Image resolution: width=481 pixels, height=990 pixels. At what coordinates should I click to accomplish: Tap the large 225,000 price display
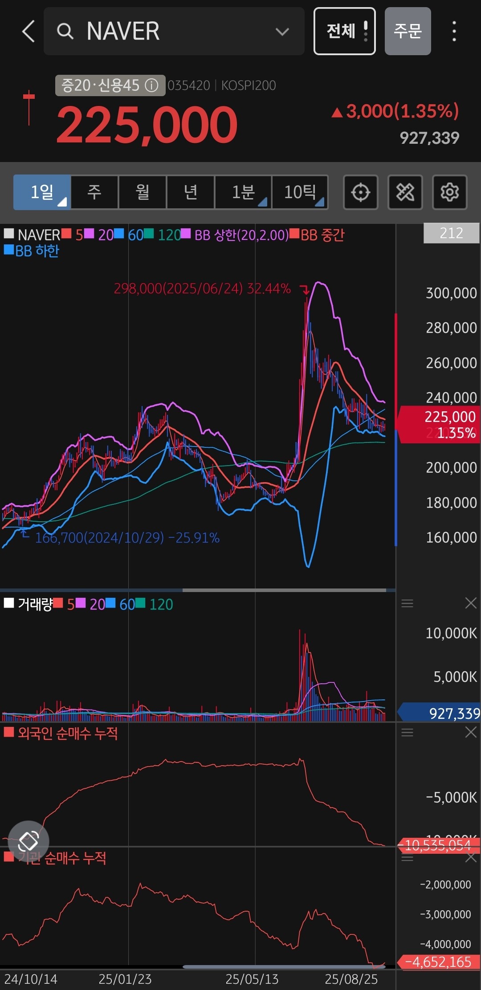tap(147, 125)
